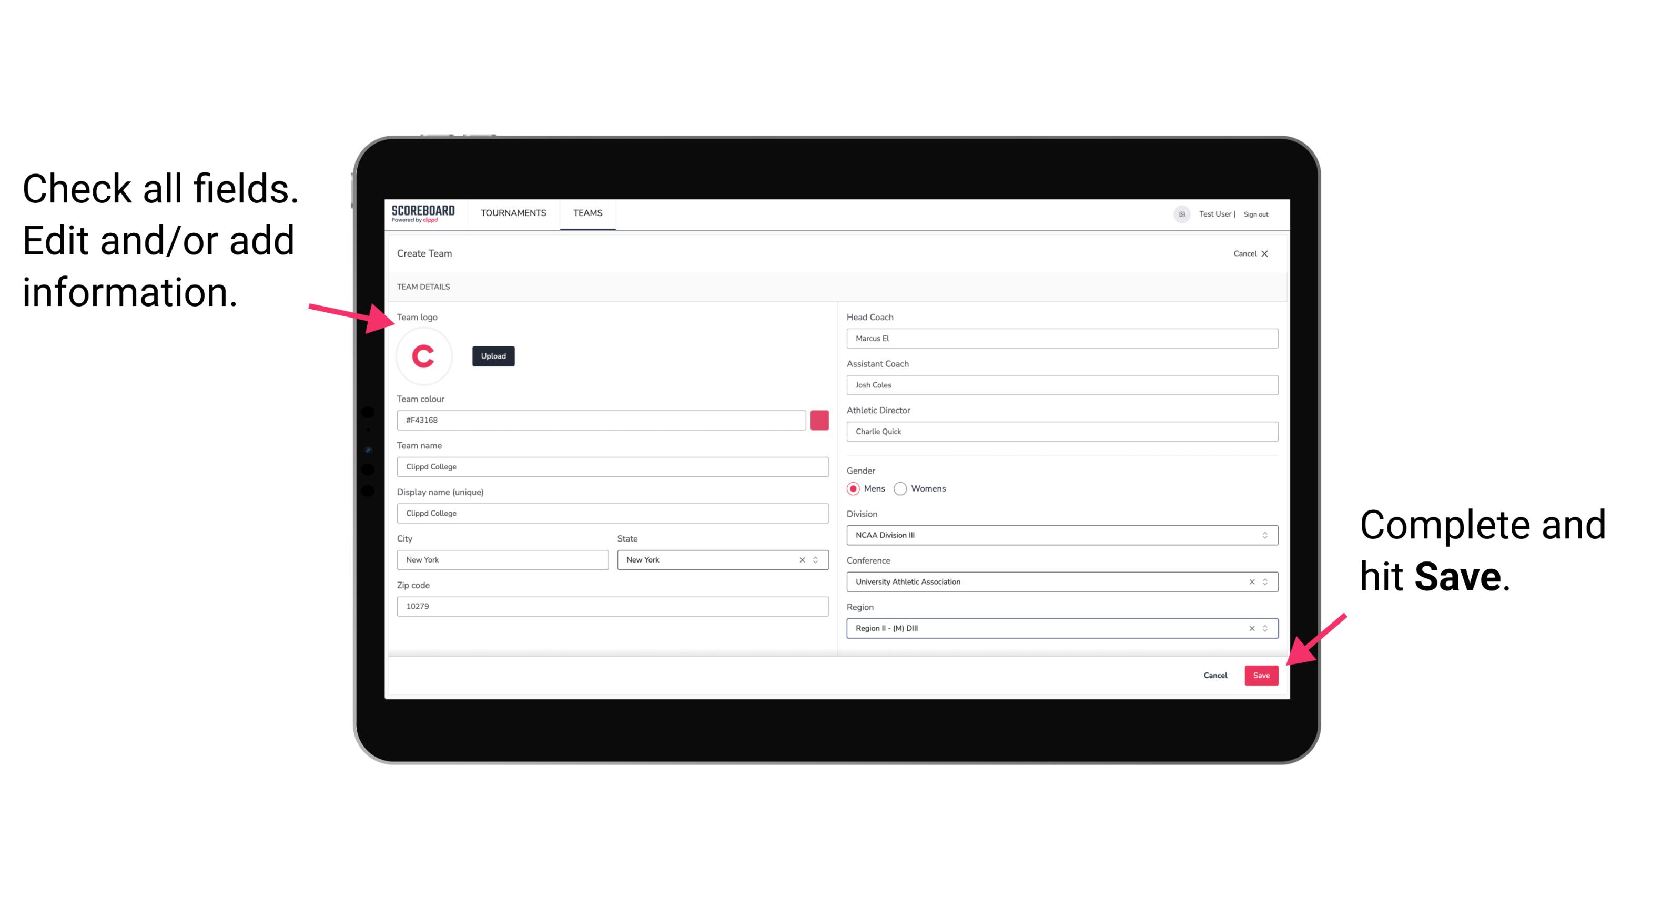Click the red color swatch for team colour
Viewport: 1672px width, 899px height.
tap(819, 418)
